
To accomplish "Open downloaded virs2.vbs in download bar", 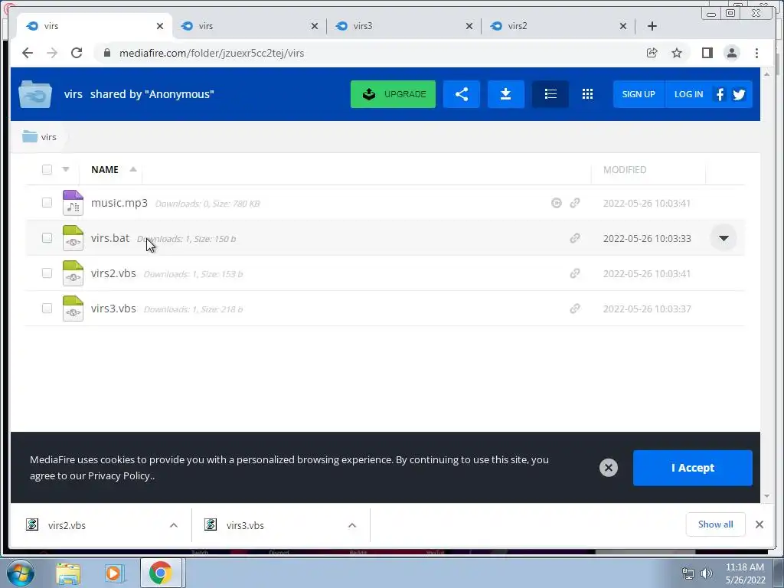I will pyautogui.click(x=67, y=525).
